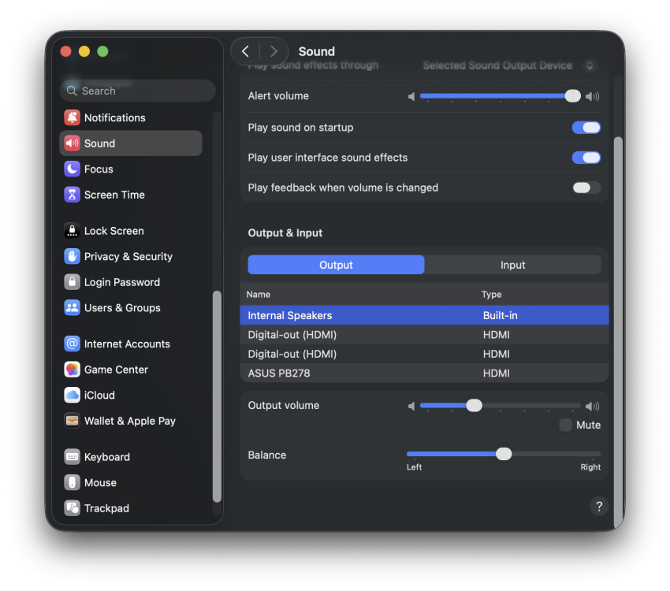
Task: Open the Trackpad settings icon
Action: [72, 508]
